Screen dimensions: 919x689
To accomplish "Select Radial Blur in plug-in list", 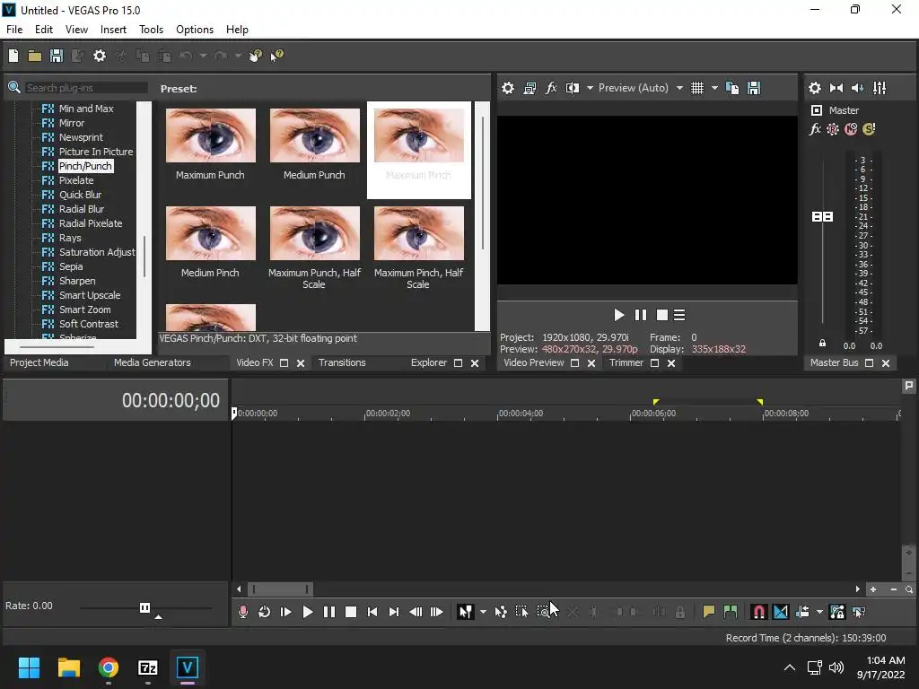I will pos(82,209).
